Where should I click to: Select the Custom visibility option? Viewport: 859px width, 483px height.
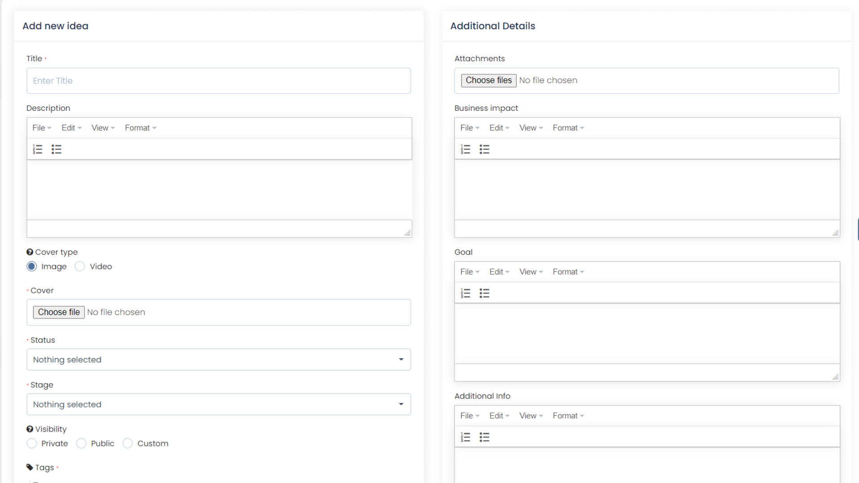click(x=128, y=443)
